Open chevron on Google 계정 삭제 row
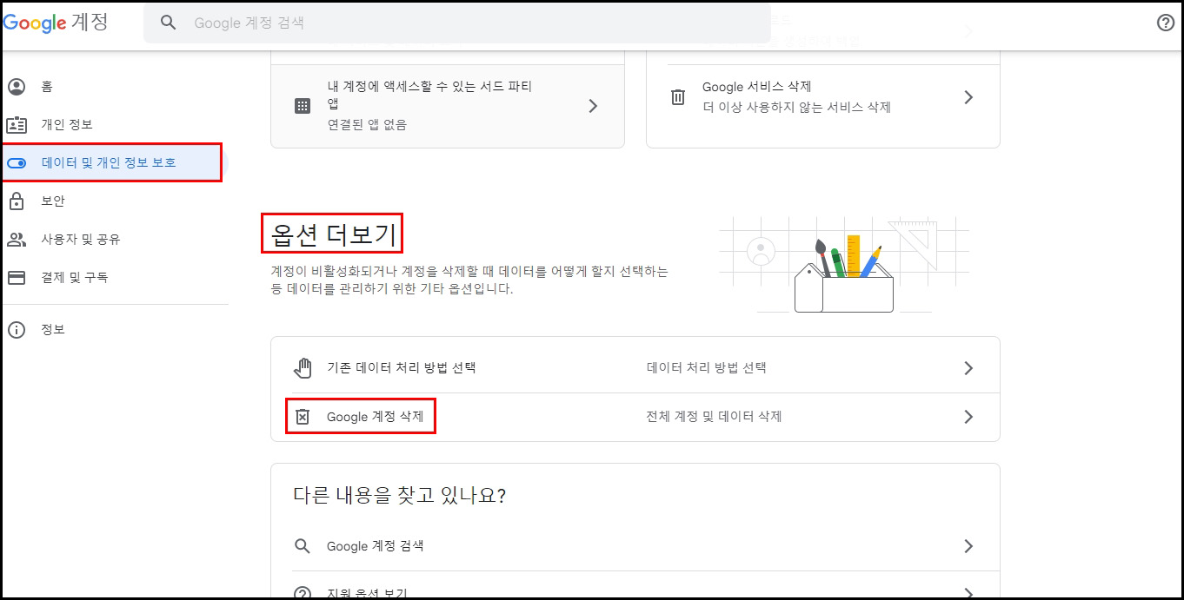Image resolution: width=1184 pixels, height=600 pixels. pos(968,417)
